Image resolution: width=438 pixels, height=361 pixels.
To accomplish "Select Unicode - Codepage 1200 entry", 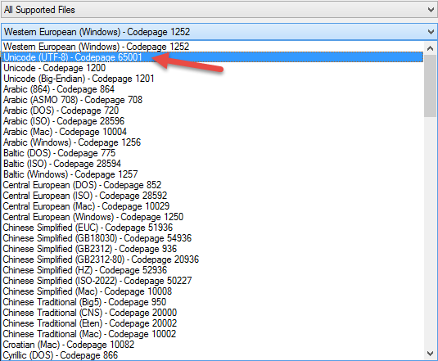I will 213,68.
